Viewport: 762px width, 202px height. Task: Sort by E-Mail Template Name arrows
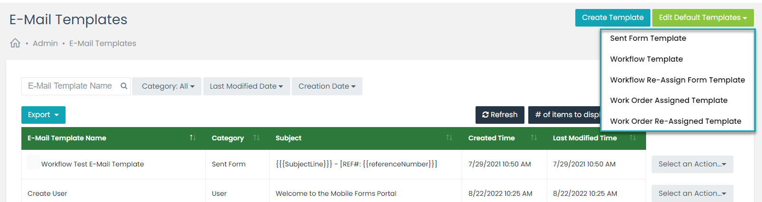pos(192,138)
